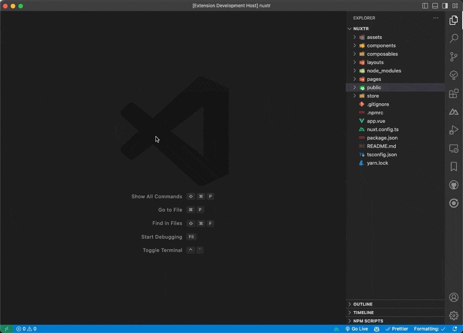
Task: Expand the OUTLINE section
Action: (x=395, y=304)
